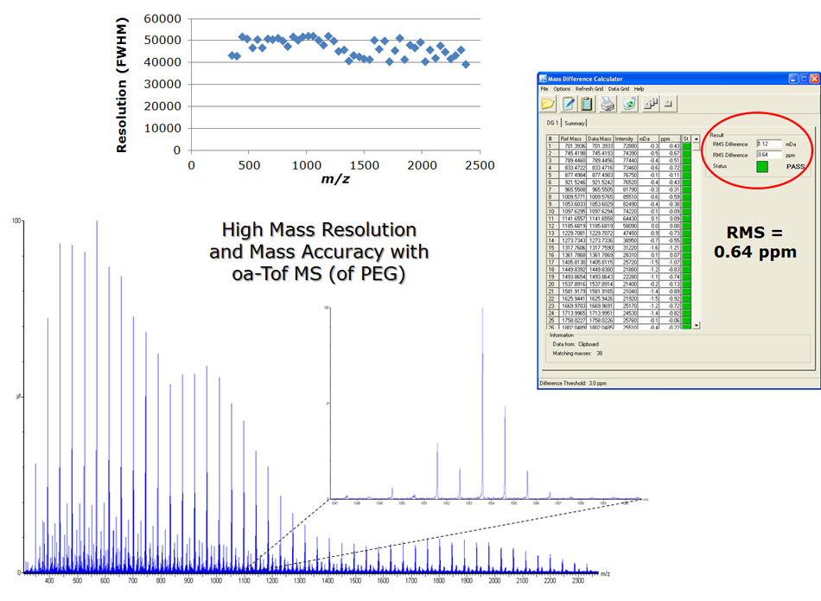Click the RMS Difference ppm field showing 0.64
This screenshot has height=601, width=821.
[x=768, y=155]
